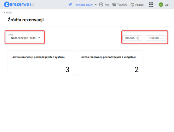The image size is (174, 132).
Task: Open the Tutoriale menu item
Action: pos(122,5)
